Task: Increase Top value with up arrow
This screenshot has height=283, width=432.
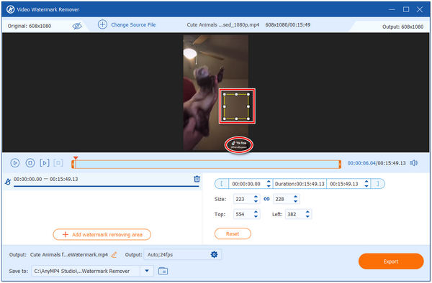Action: [x=256, y=212]
